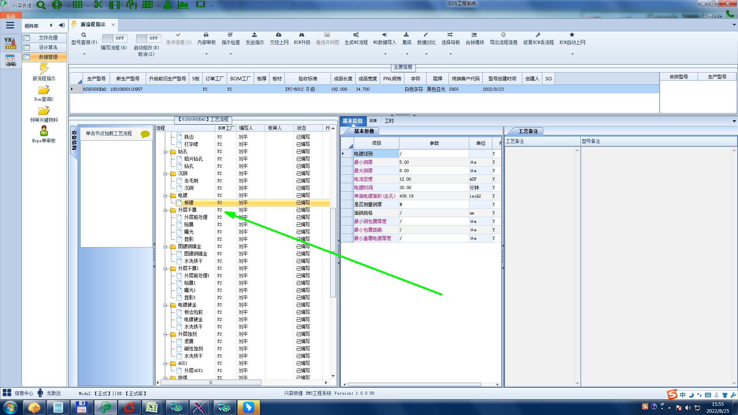Open 新流程指示 lightning icon in sidebar
This screenshot has height=415, width=738.
point(44,69)
